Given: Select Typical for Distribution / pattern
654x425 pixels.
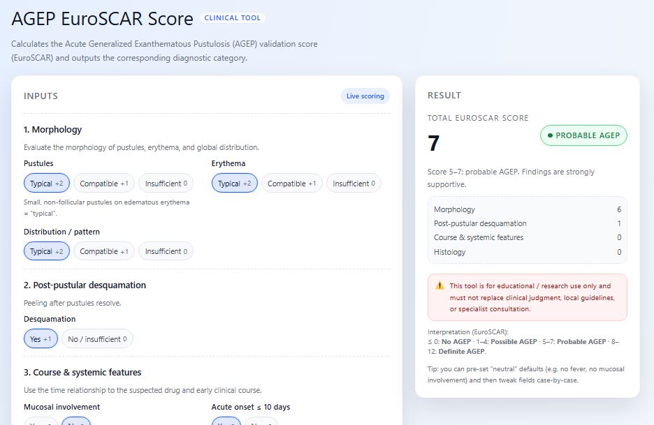Looking at the screenshot, I should (x=47, y=251).
